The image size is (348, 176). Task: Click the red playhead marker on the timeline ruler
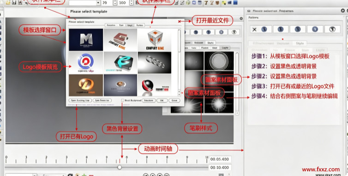pos(120,160)
